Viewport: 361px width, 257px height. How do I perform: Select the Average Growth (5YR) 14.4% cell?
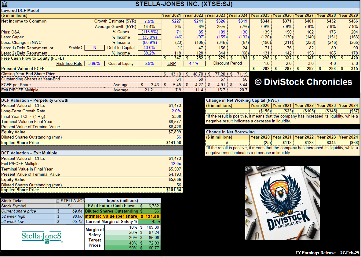click(x=149, y=26)
